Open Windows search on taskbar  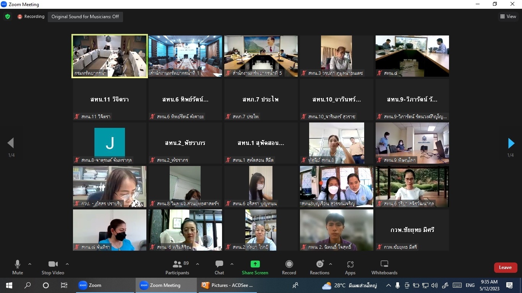[x=28, y=285]
